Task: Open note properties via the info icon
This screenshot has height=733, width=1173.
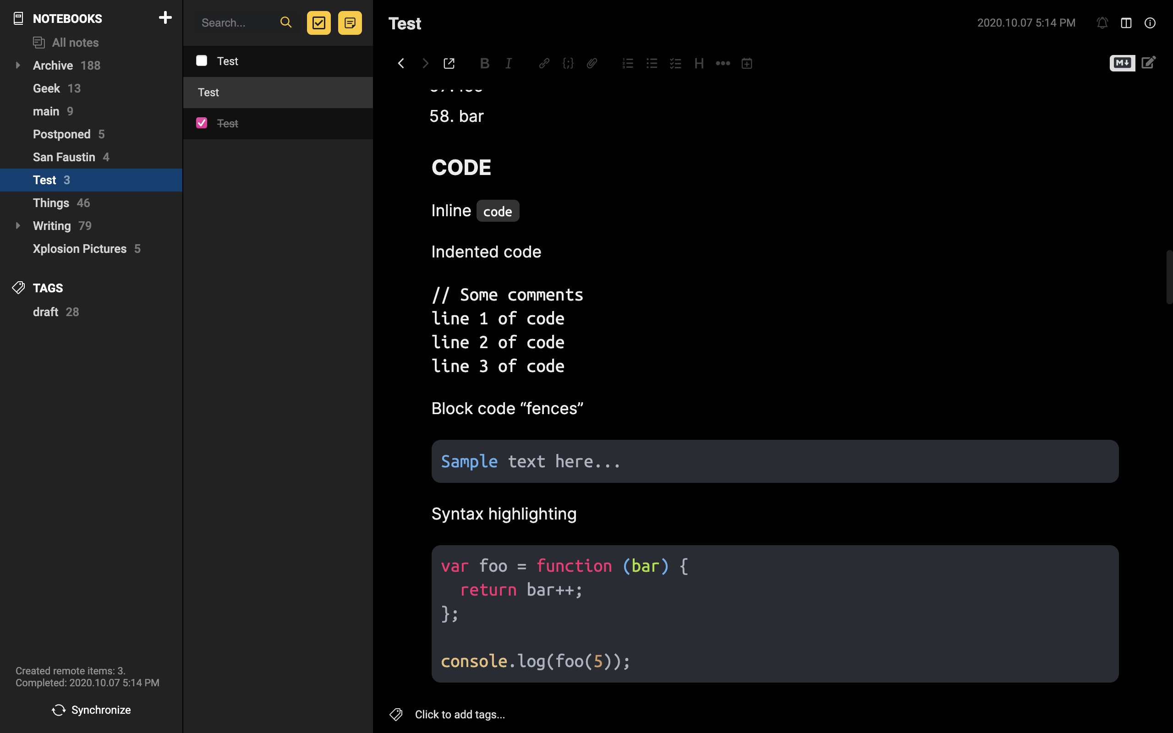Action: click(x=1150, y=23)
